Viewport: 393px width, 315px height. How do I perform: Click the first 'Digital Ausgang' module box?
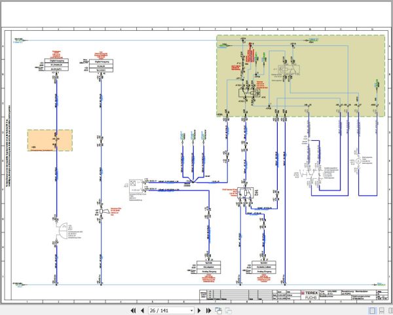click(56, 65)
